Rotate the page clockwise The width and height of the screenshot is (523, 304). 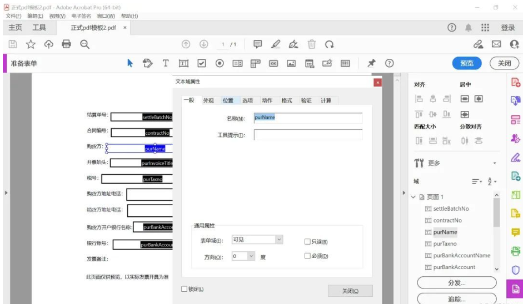click(330, 44)
